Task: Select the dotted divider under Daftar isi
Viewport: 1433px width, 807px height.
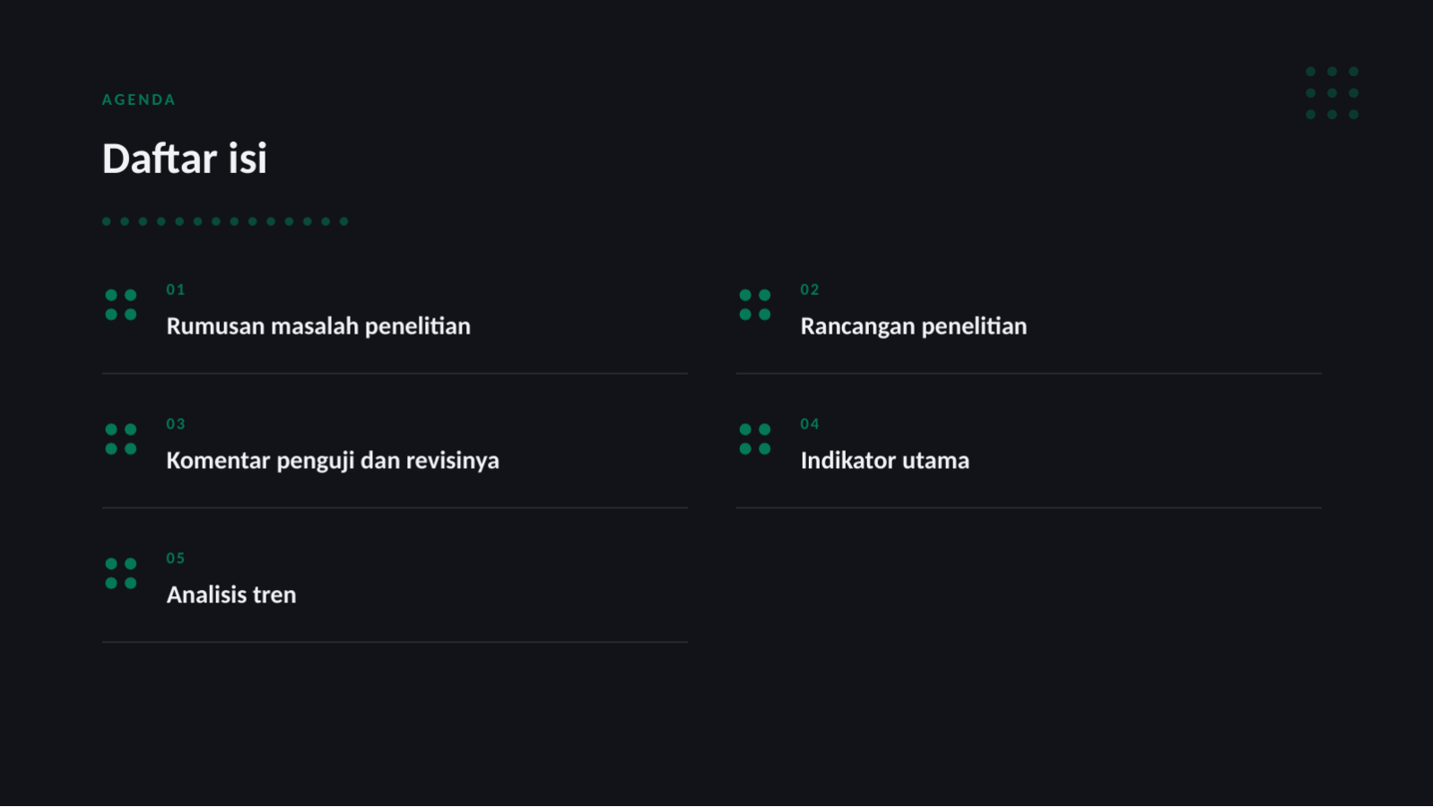Action: (225, 221)
